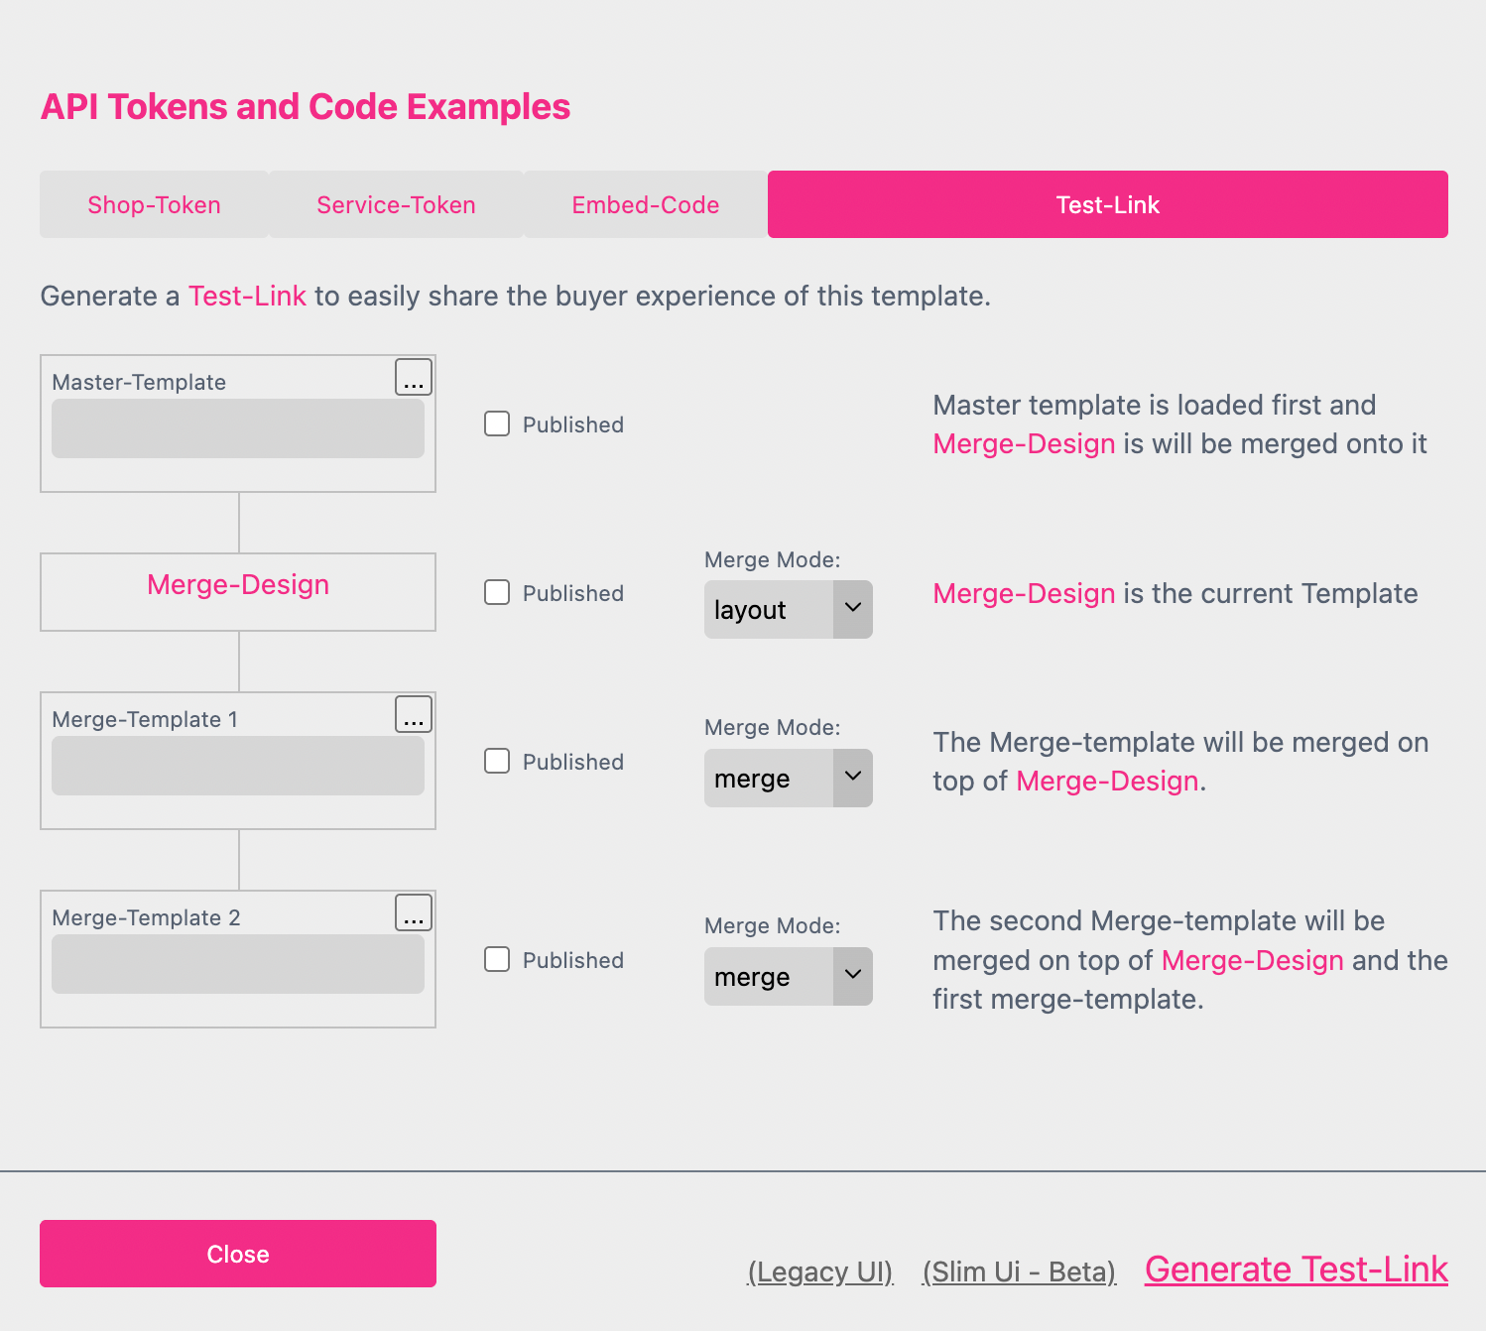1486x1331 pixels.
Task: Open Merge-Template 2 selection with ellipsis button
Action: 414,912
